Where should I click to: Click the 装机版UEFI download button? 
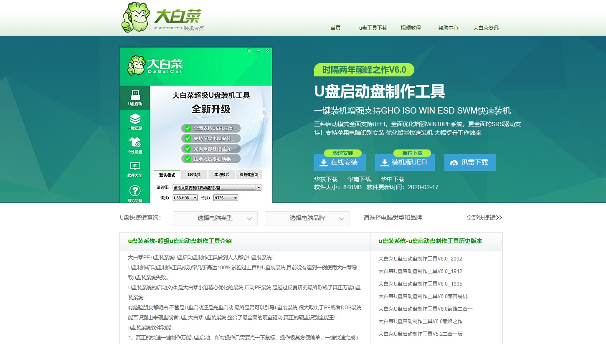405,162
